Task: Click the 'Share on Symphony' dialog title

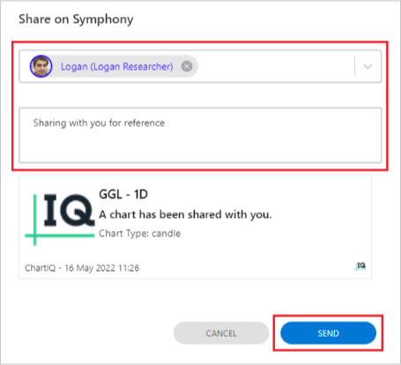Action: pos(76,19)
